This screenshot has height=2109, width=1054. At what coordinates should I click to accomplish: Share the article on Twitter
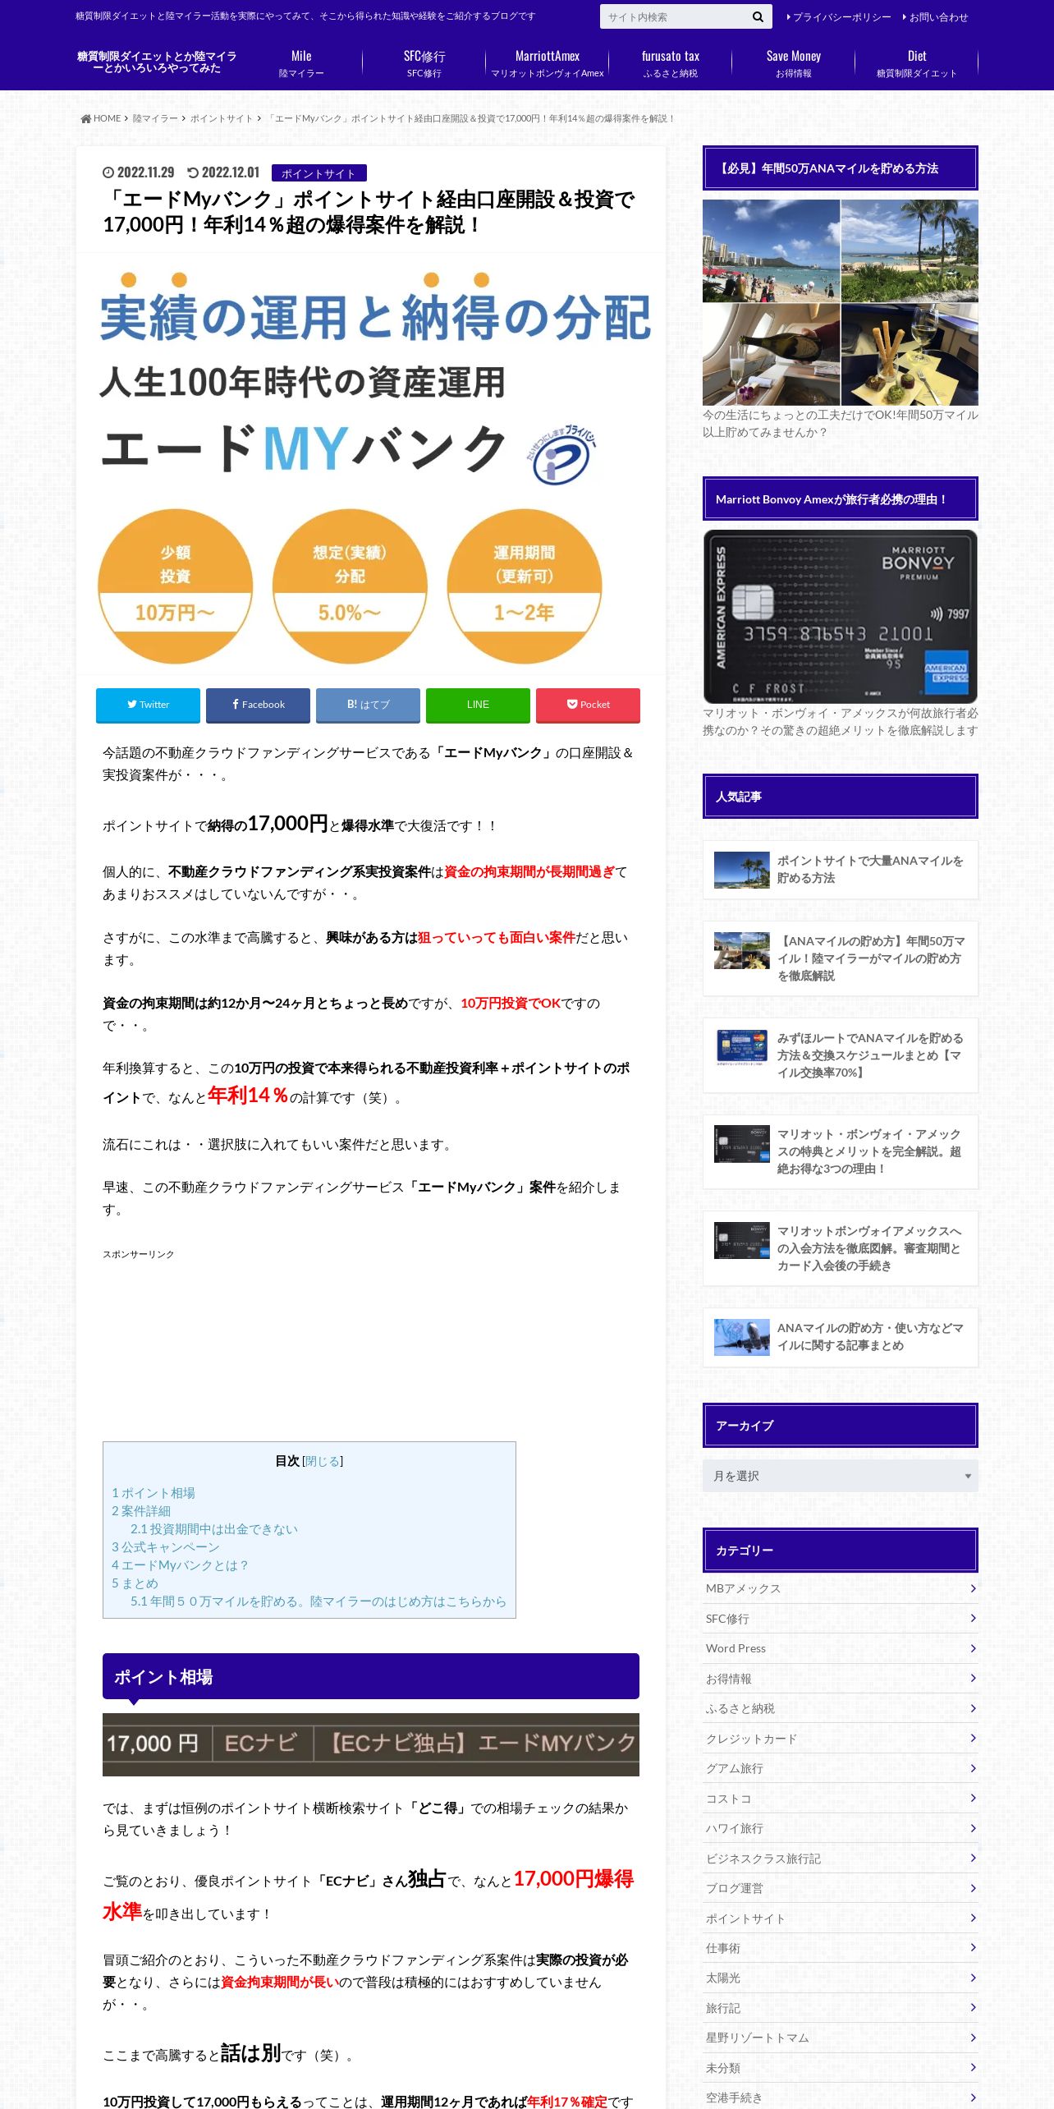coord(148,705)
